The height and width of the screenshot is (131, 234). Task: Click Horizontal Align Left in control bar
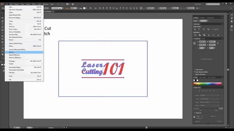[100, 8]
